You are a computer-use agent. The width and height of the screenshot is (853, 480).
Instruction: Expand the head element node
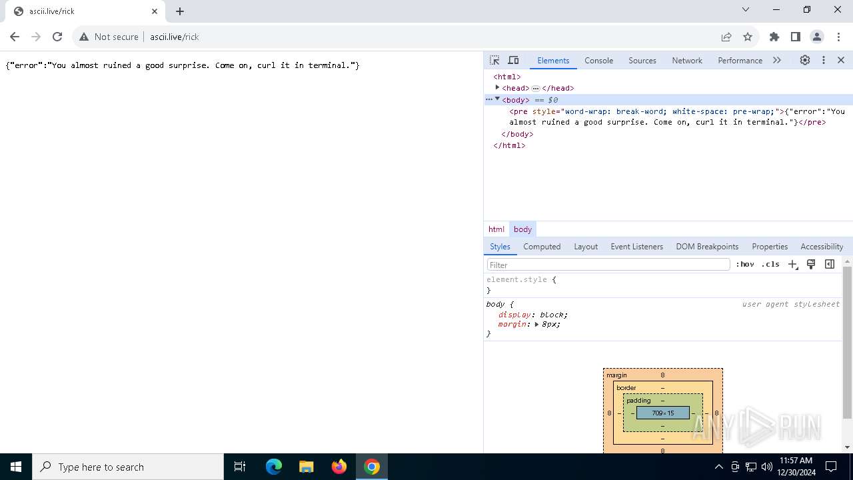(497, 87)
